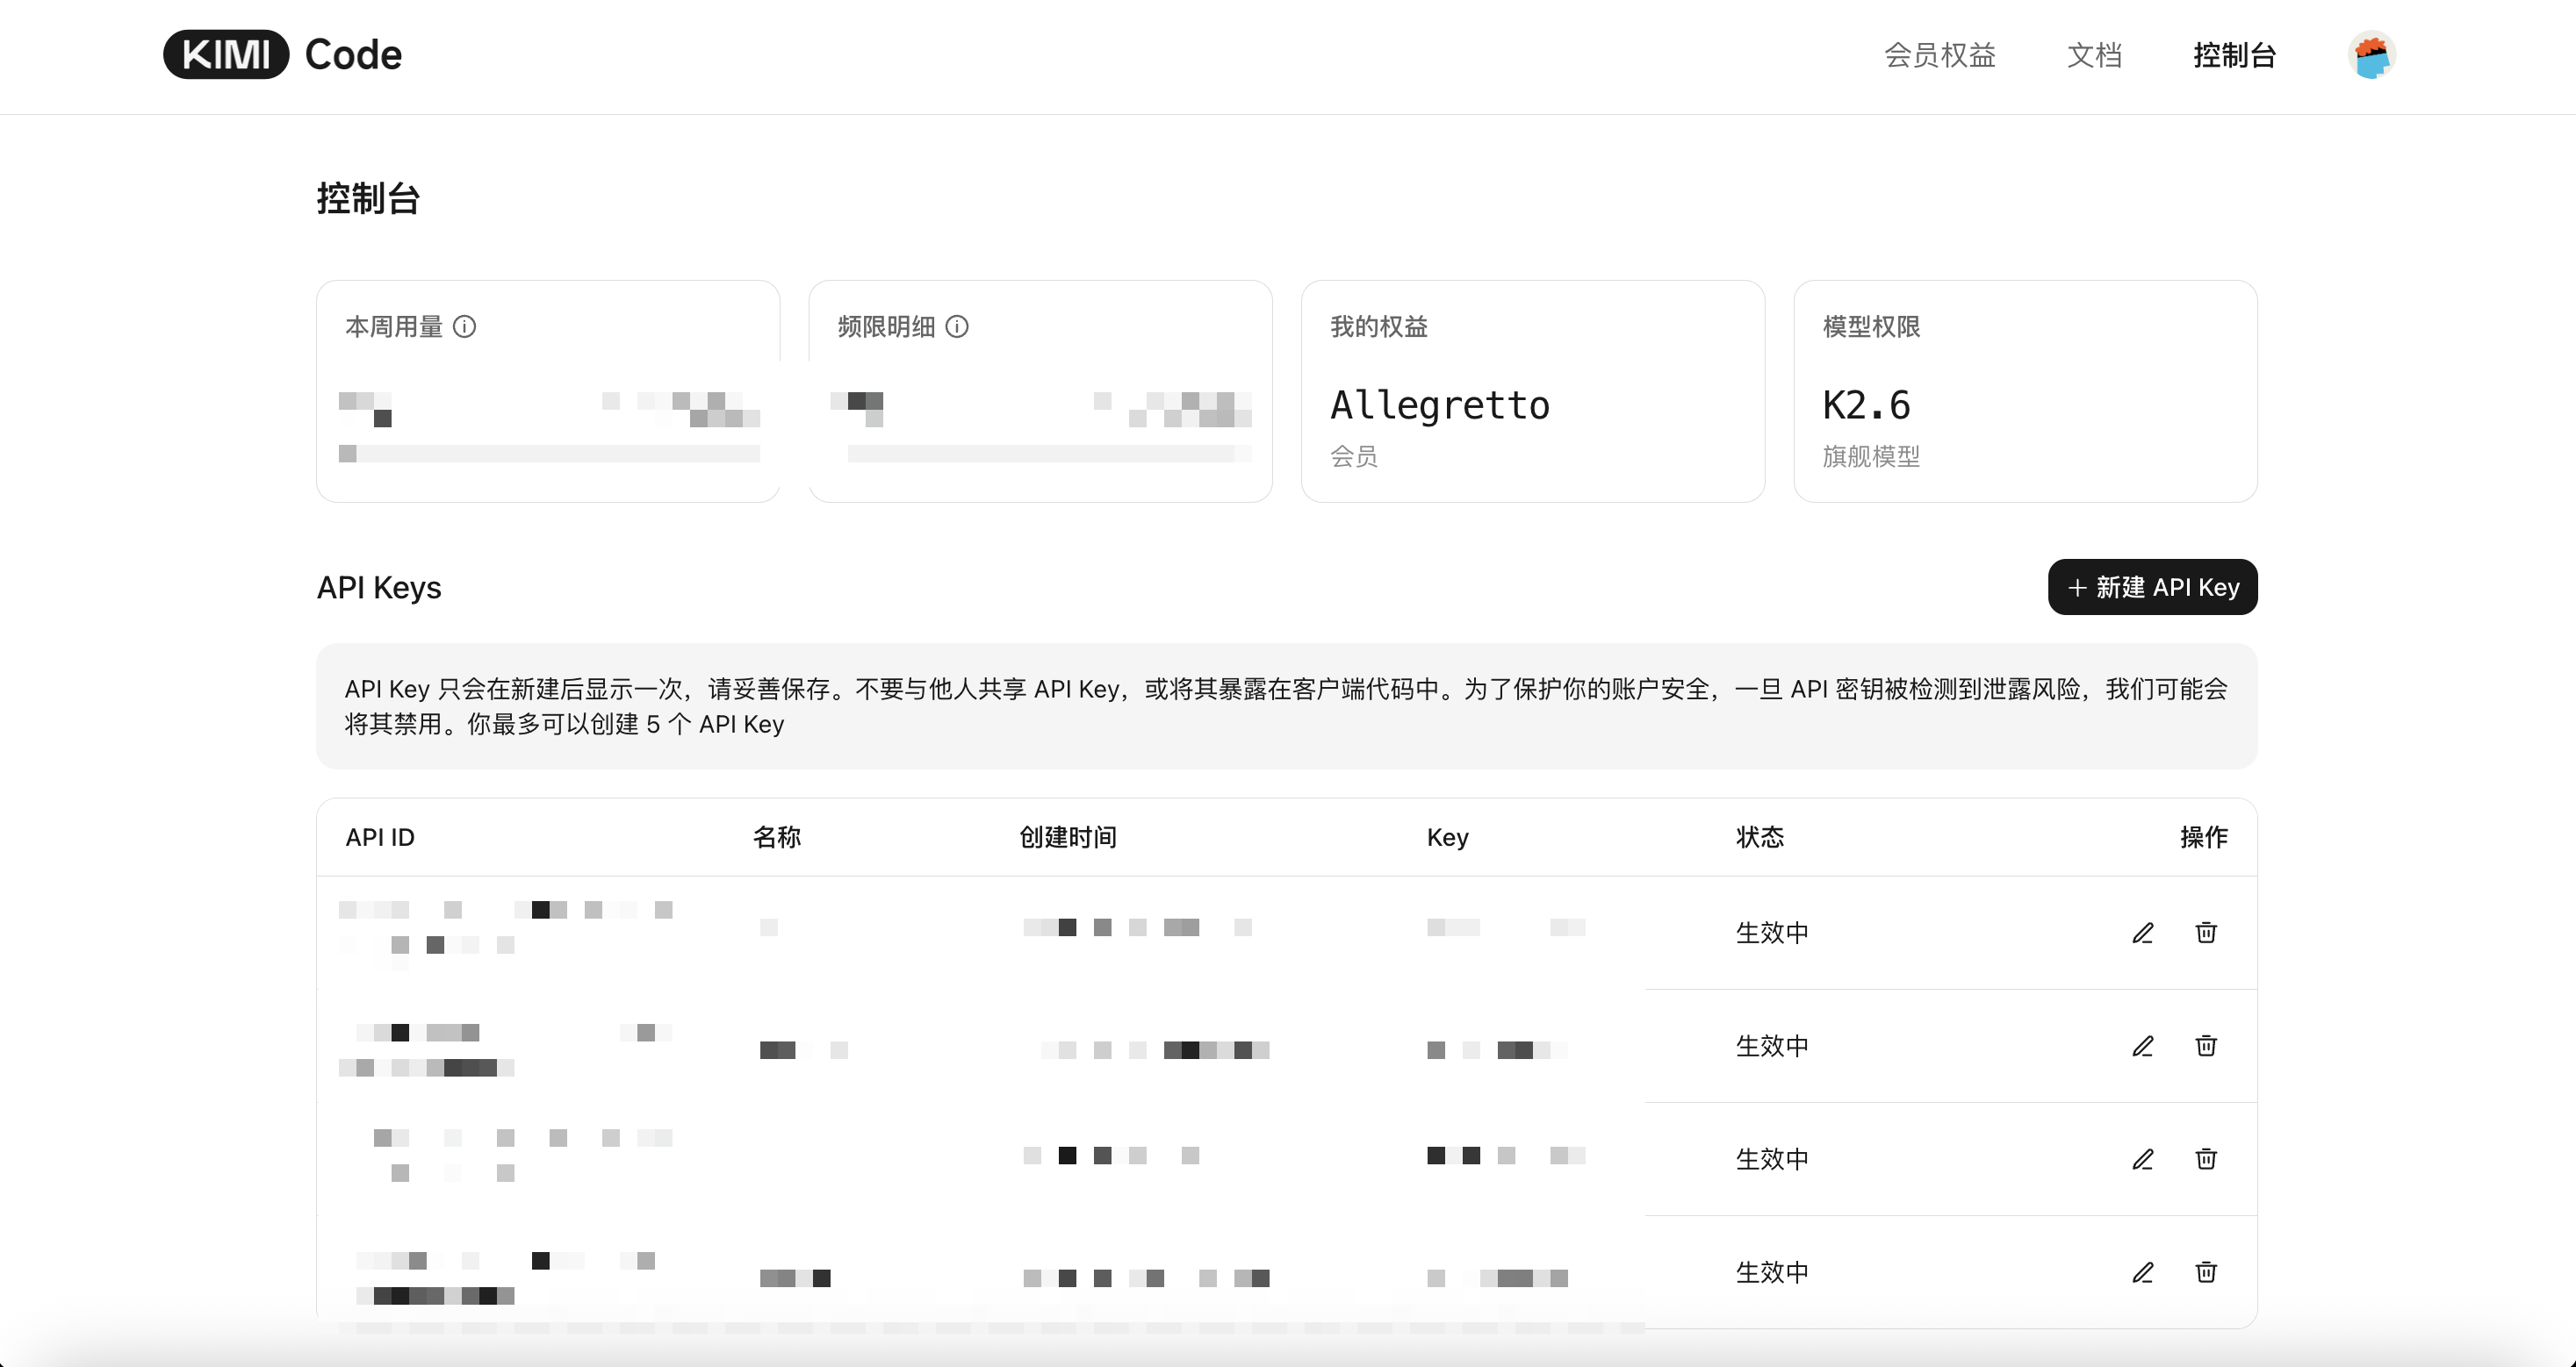Screen dimensions: 2576x1367
Task: Click the Key column header
Action: tap(1448, 837)
